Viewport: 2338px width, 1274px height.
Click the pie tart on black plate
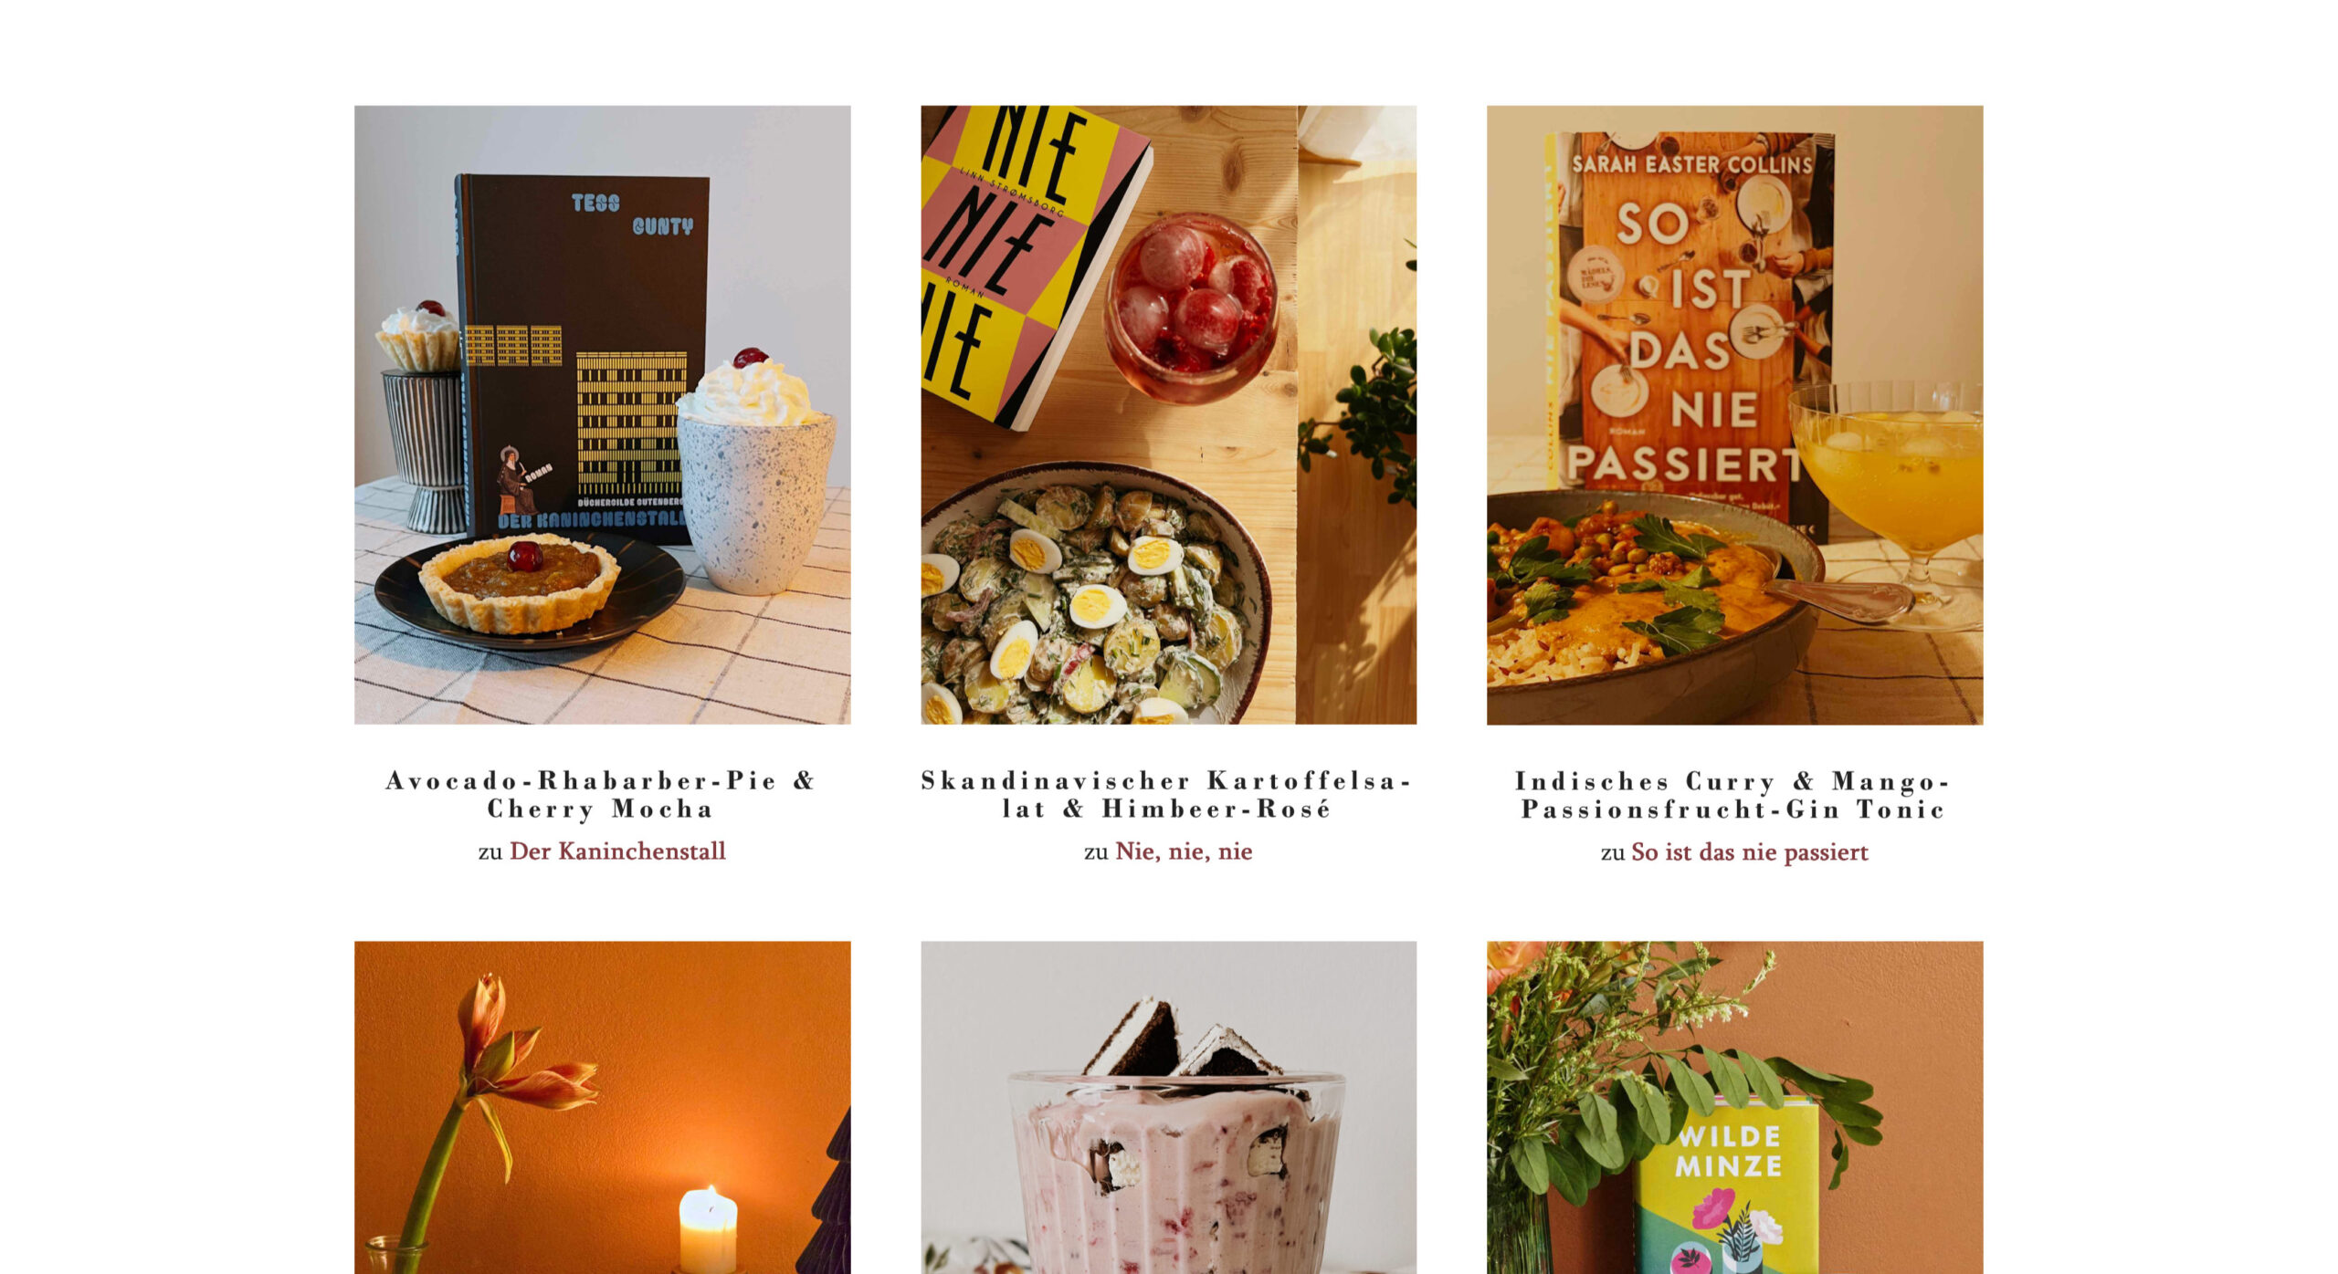520,586
